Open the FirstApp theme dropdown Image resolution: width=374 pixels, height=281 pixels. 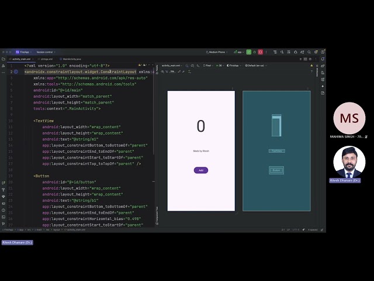[234, 66]
